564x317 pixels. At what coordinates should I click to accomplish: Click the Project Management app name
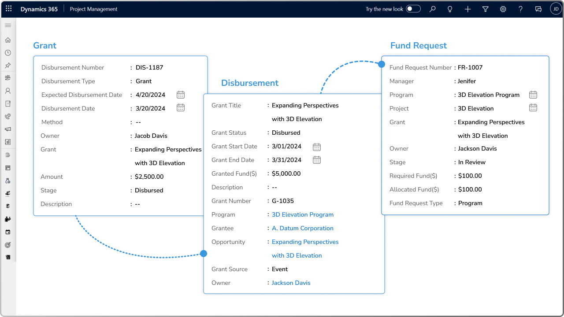tap(94, 9)
